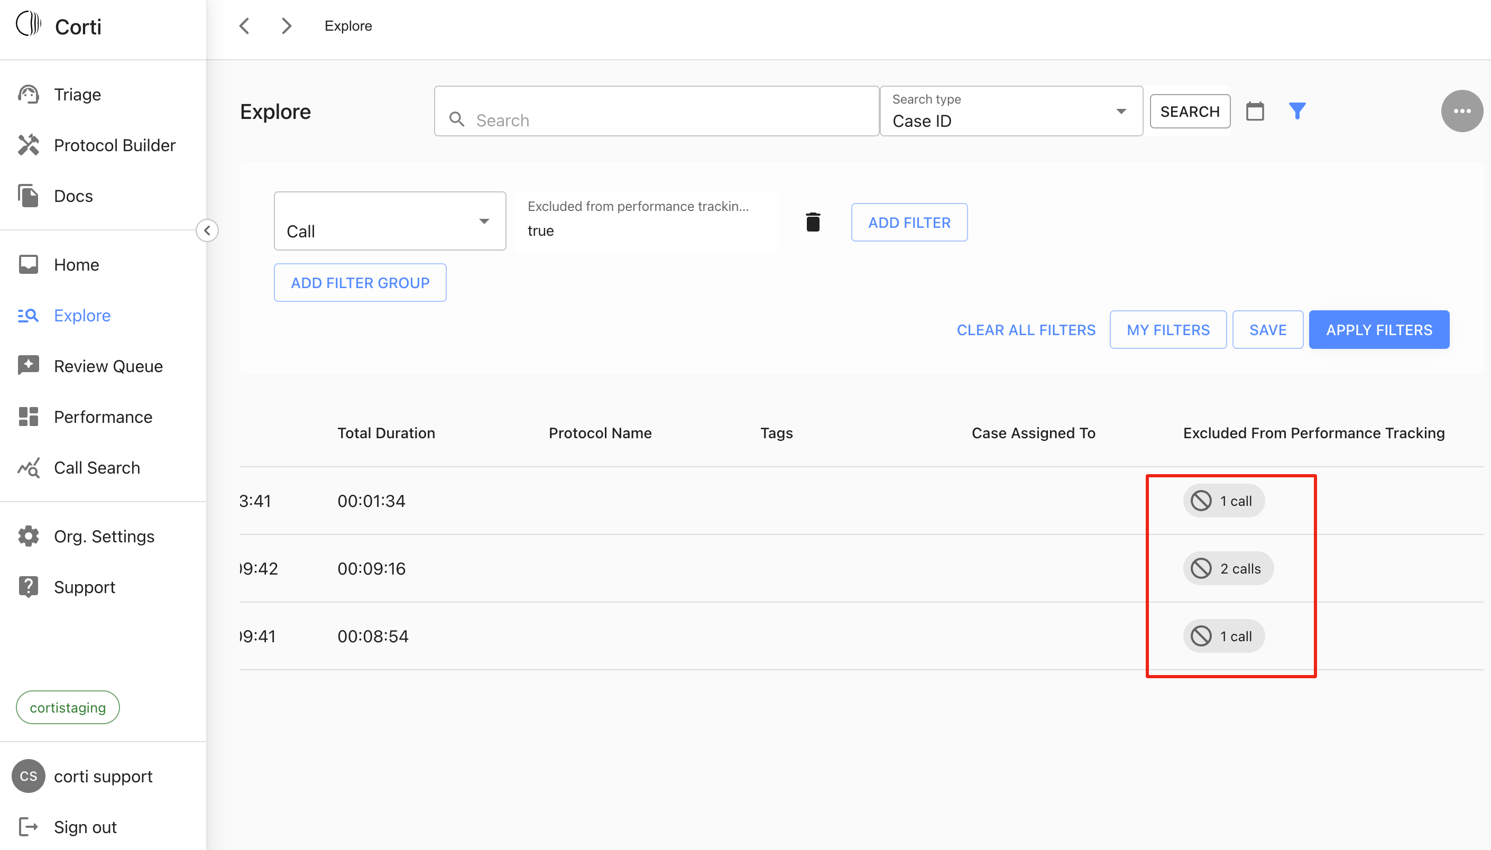Open the Search type dropdown
The image size is (1491, 850).
[x=1010, y=112]
